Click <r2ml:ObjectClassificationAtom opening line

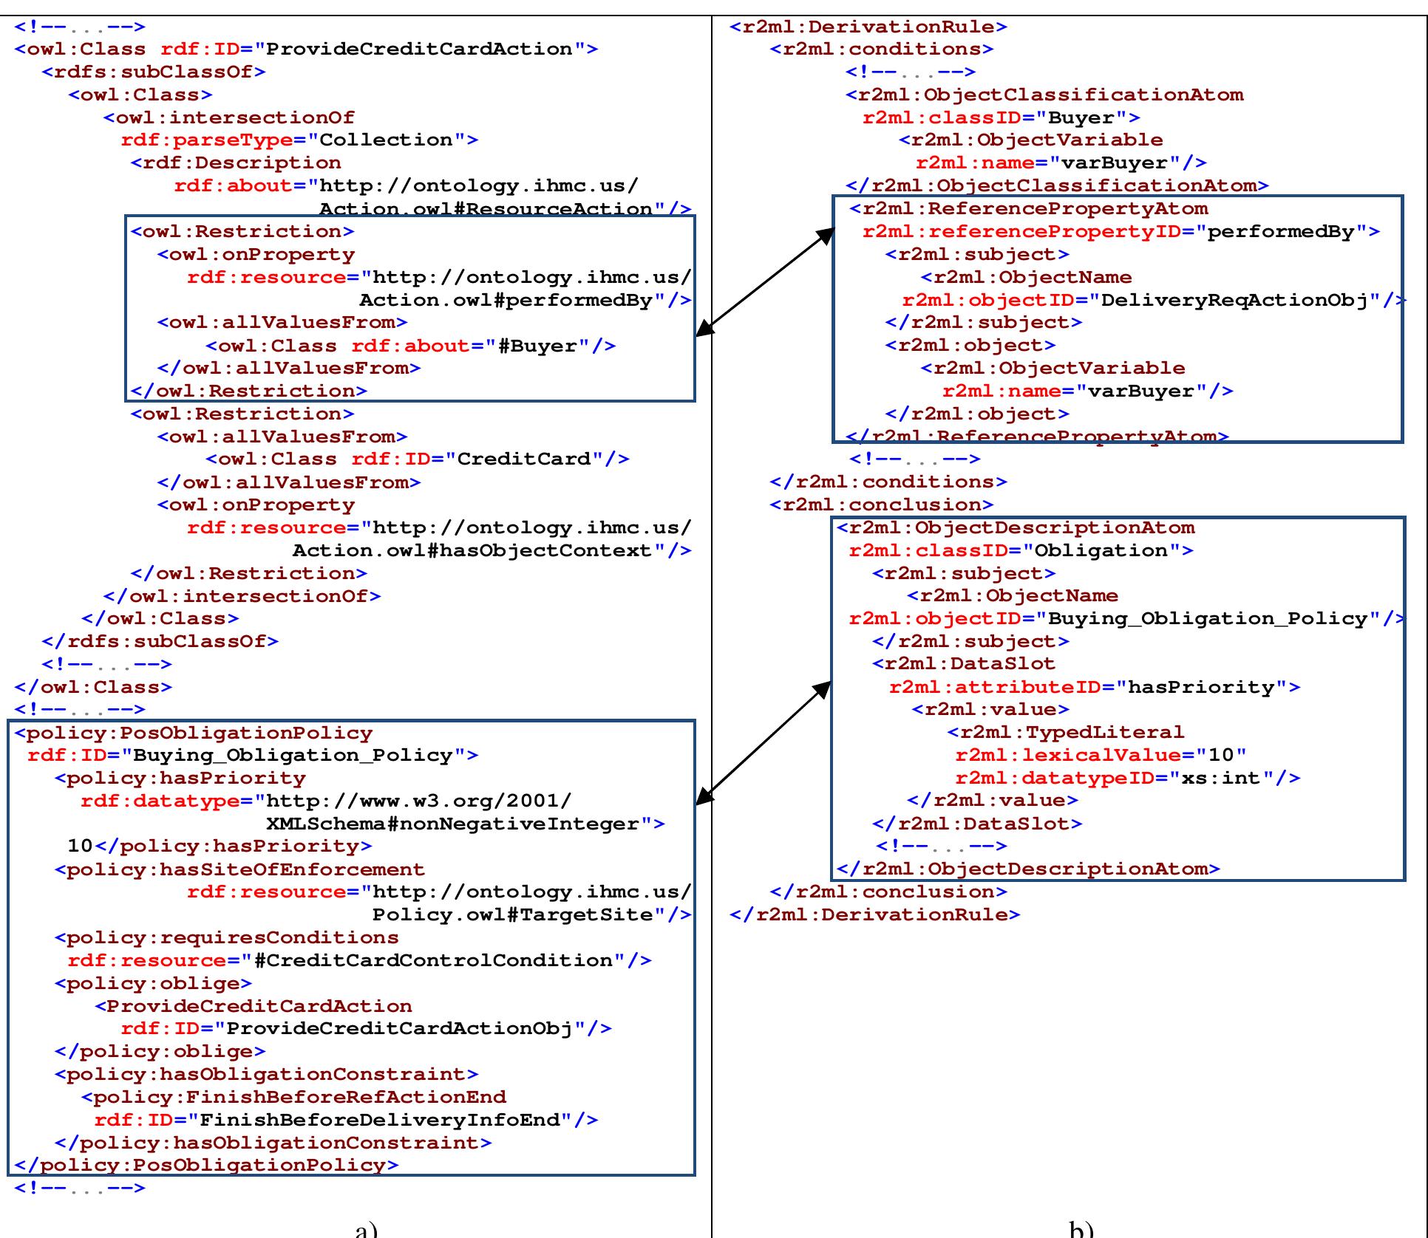pos(1045,95)
